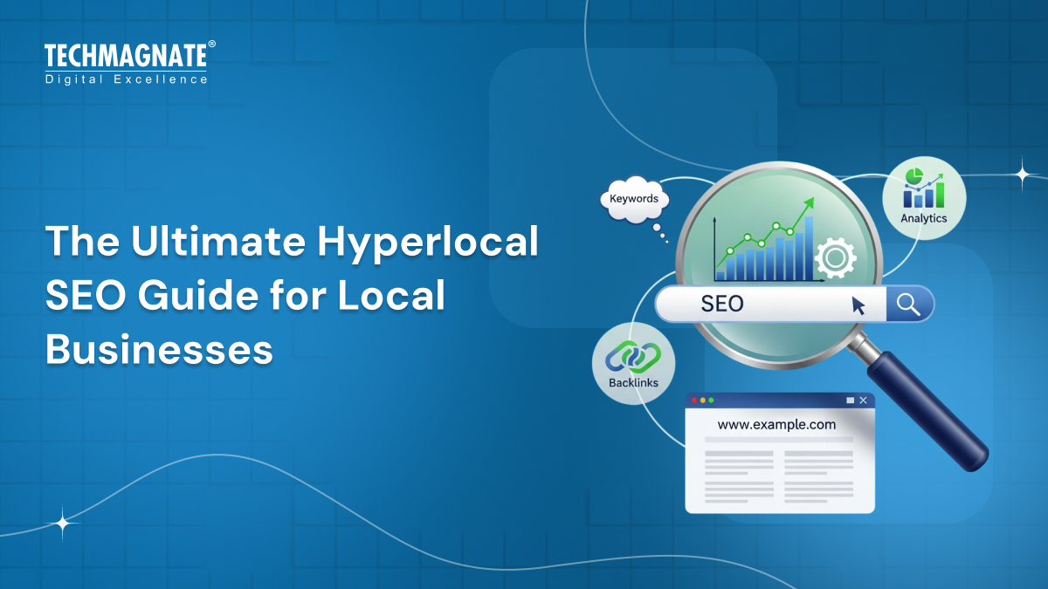Image resolution: width=1048 pixels, height=589 pixels.
Task: Select the Analytics chart icon
Action: 923,188
